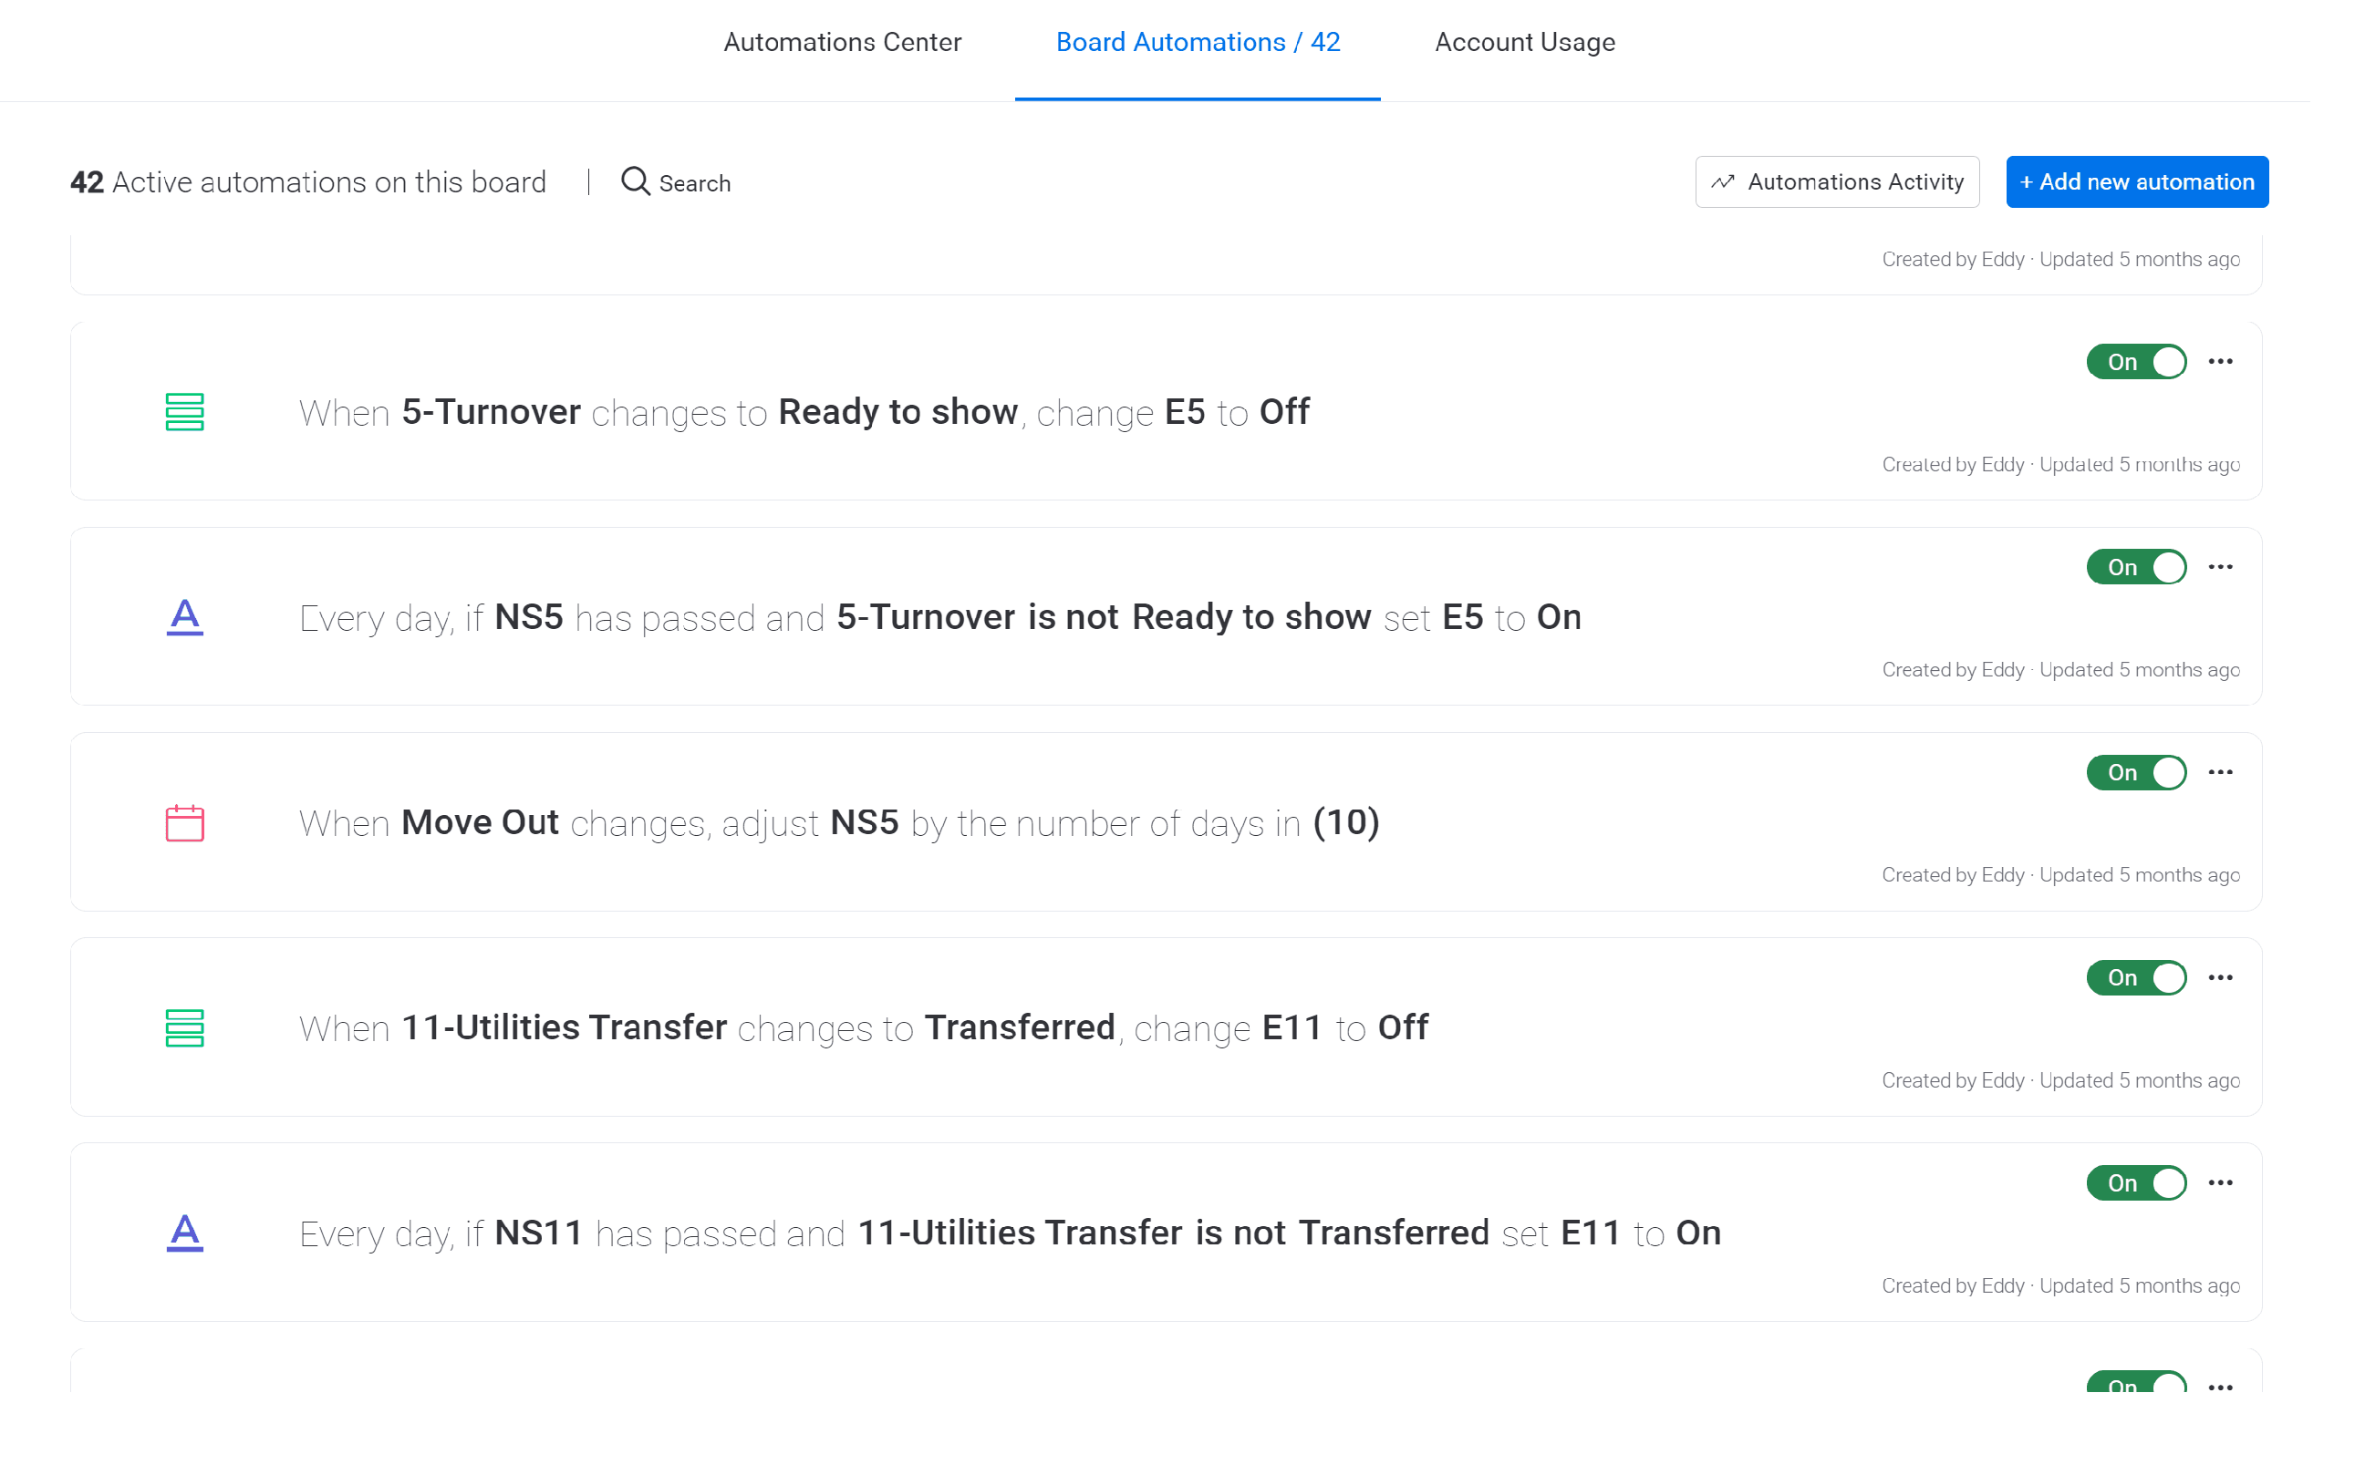Disable the NS5 has passed automation toggle

point(2136,567)
